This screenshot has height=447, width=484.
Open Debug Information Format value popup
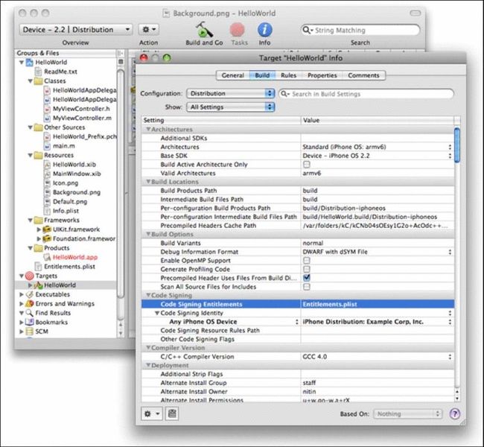(450, 252)
